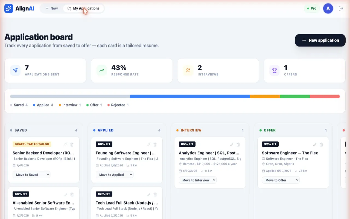
Task: Edit the Tech Lead Full Stack card
Action: tap(148, 194)
